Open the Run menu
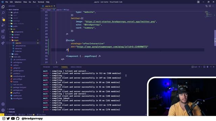Screen dimensions: 216x121 [34, 2]
